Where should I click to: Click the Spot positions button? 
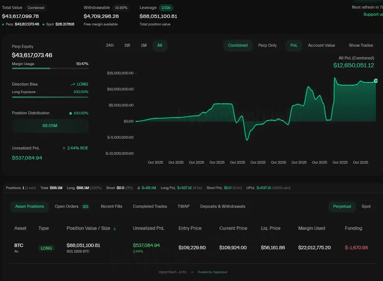[x=366, y=207]
